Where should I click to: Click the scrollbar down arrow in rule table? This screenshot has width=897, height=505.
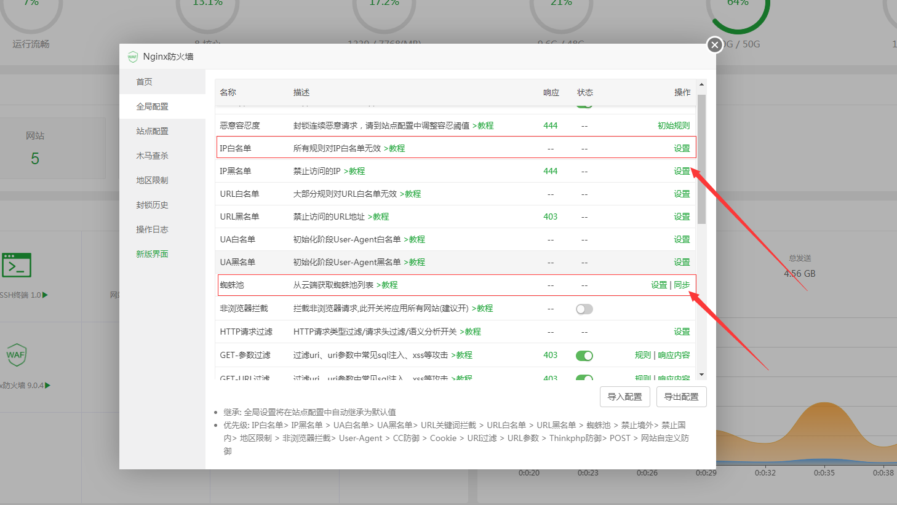click(x=701, y=374)
